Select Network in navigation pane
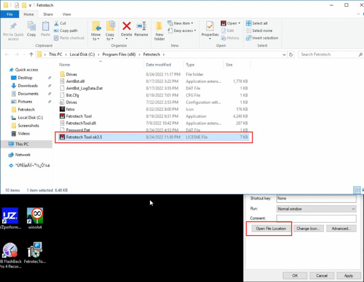The height and width of the screenshot is (282, 364). 23,155
